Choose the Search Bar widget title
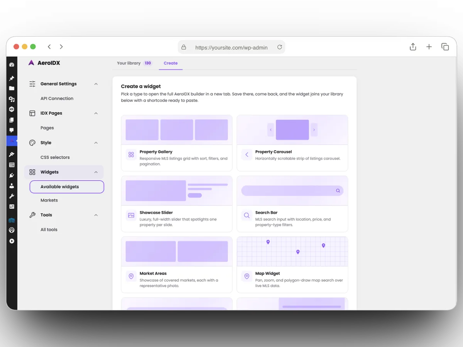Viewport: 463px width, 347px height. (x=266, y=212)
